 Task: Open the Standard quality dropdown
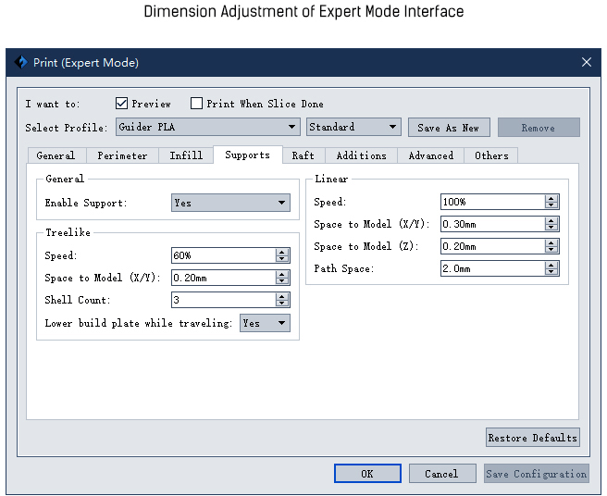point(353,127)
